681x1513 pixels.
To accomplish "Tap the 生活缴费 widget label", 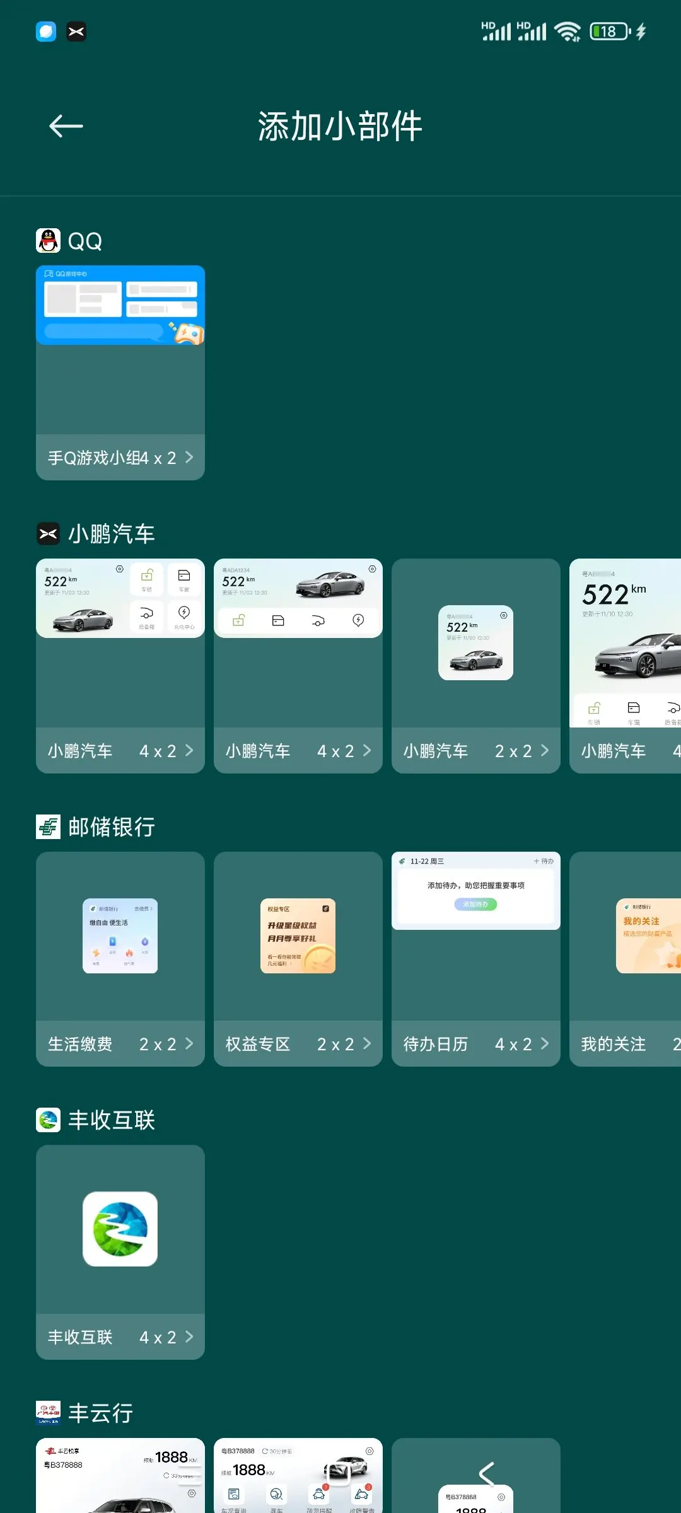I will 80,1044.
